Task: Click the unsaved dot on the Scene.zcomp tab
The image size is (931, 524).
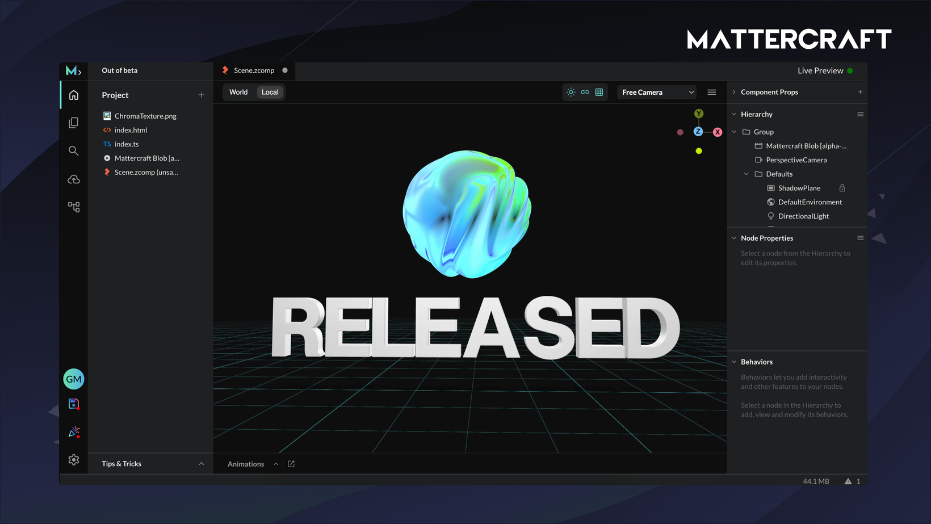Action: (x=285, y=70)
